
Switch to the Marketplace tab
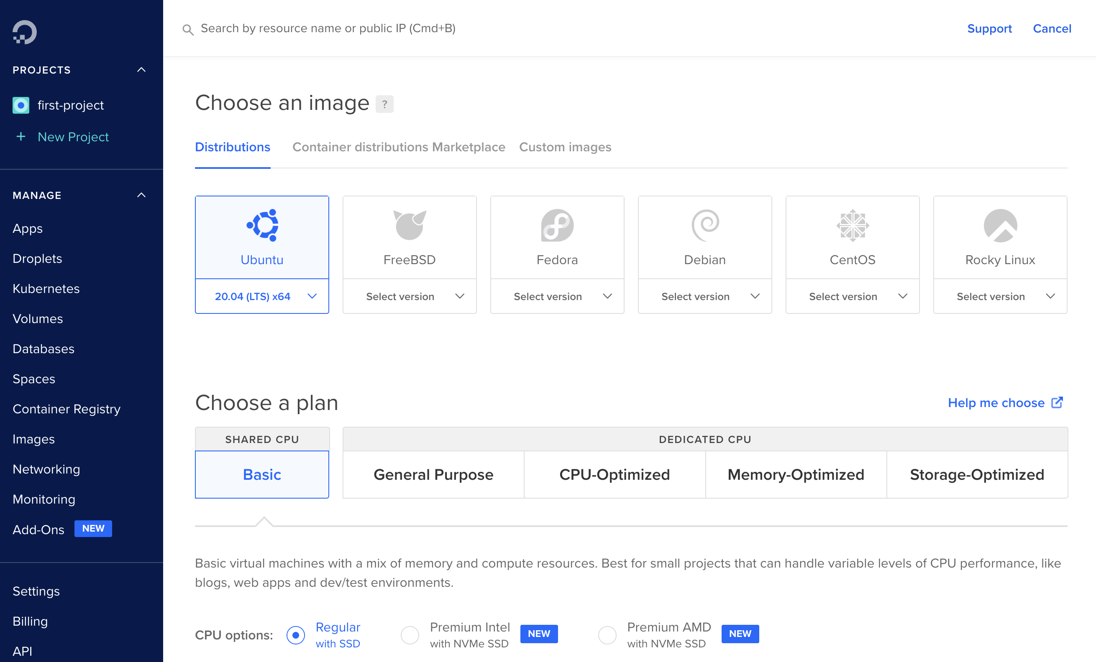tap(469, 147)
